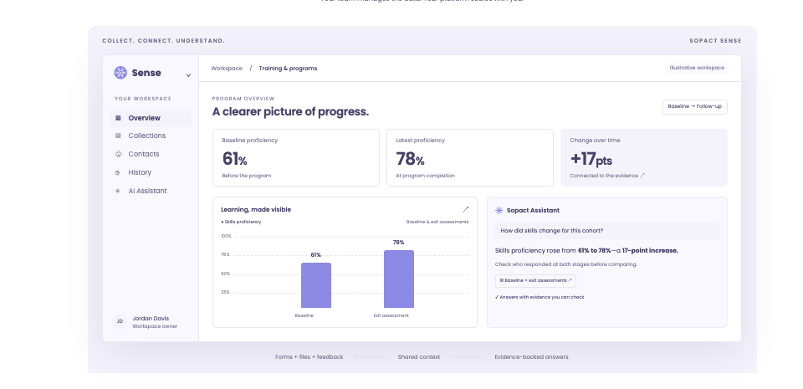This screenshot has width=803, height=389.
Task: Click the question field about skills change
Action: pyautogui.click(x=607, y=231)
